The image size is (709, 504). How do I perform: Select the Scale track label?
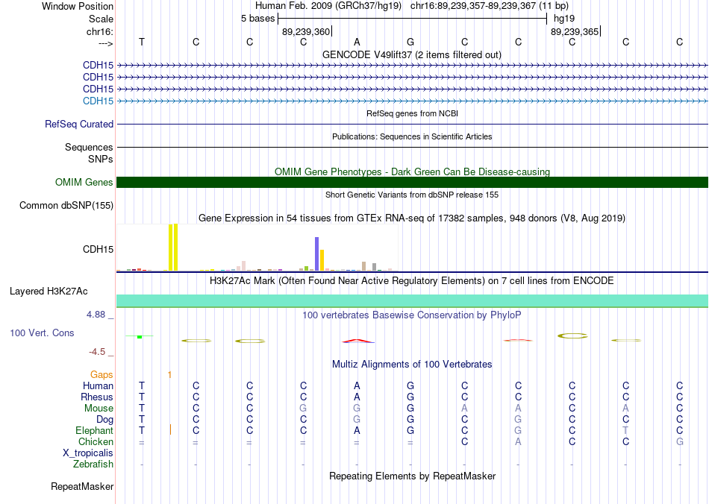click(101, 19)
